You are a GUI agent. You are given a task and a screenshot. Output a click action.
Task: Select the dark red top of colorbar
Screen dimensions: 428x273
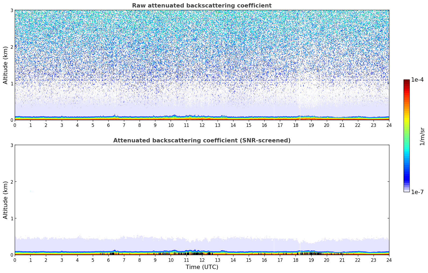pyautogui.click(x=406, y=81)
